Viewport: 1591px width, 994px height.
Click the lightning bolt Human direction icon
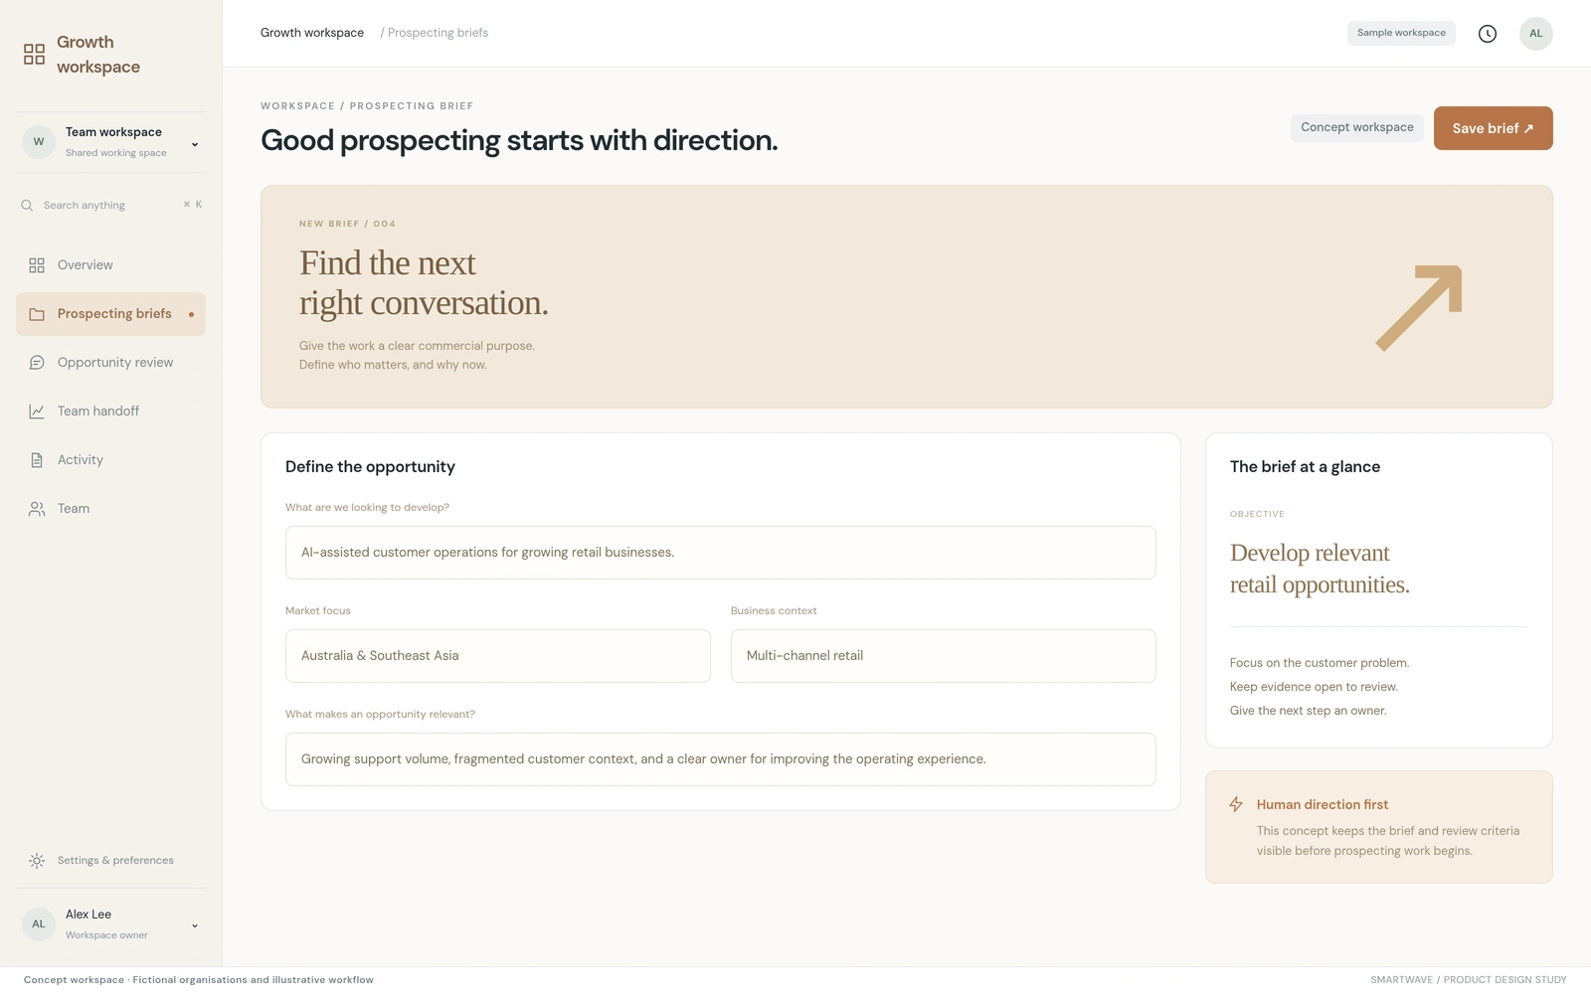point(1236,804)
